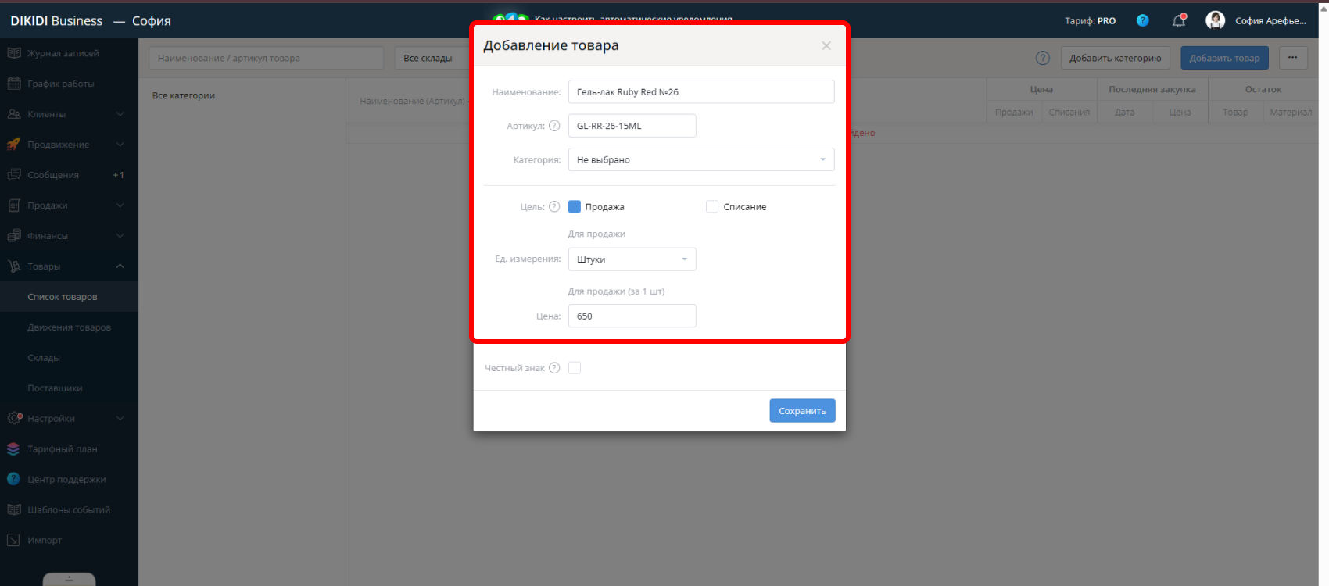Click help icon next to Честный знак
Screen dimensions: 1329x586
554,368
